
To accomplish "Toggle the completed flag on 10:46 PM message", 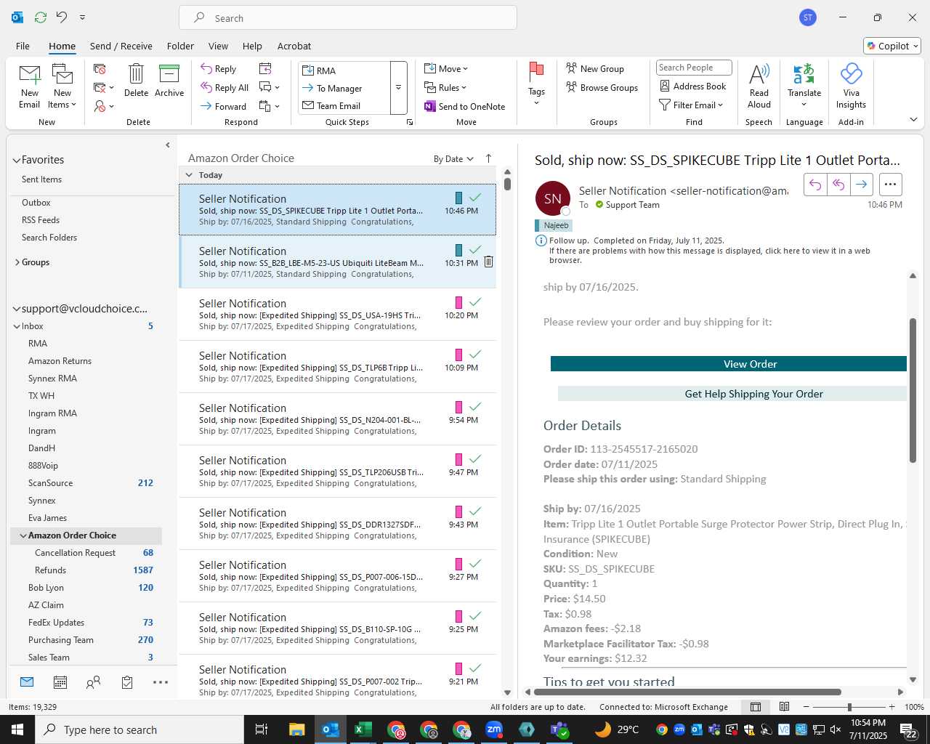I will pos(475,198).
